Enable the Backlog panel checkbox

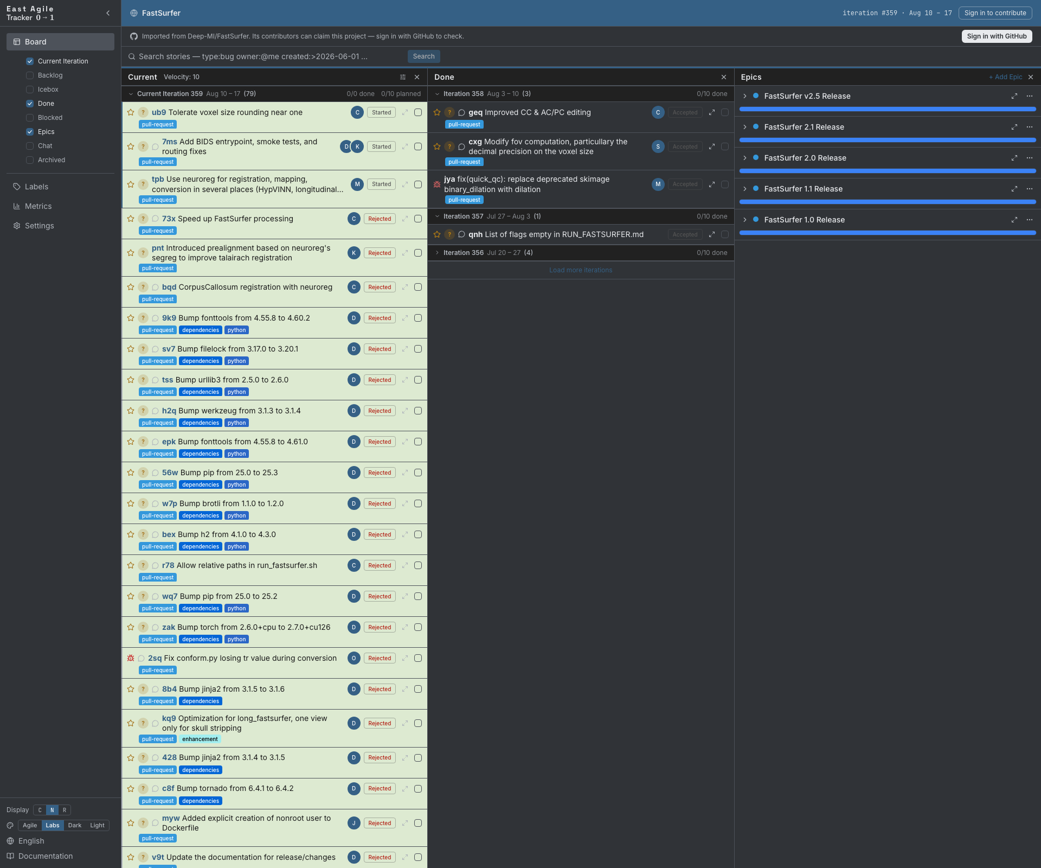(x=30, y=75)
